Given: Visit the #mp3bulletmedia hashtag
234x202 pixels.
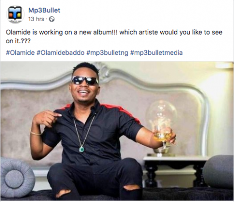Looking at the screenshot, I should (156, 52).
